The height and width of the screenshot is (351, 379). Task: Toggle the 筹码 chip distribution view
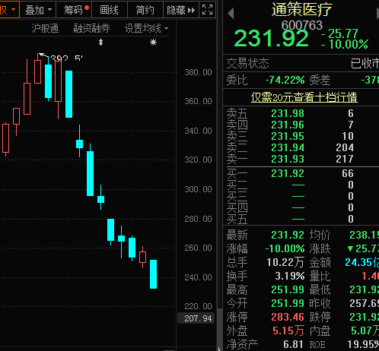pos(74,10)
